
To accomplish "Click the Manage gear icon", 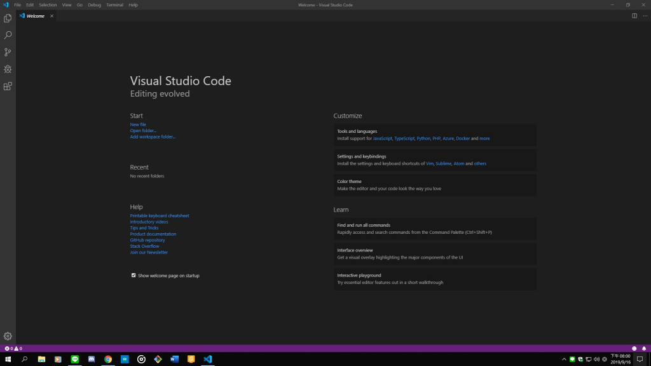I will pos(8,336).
